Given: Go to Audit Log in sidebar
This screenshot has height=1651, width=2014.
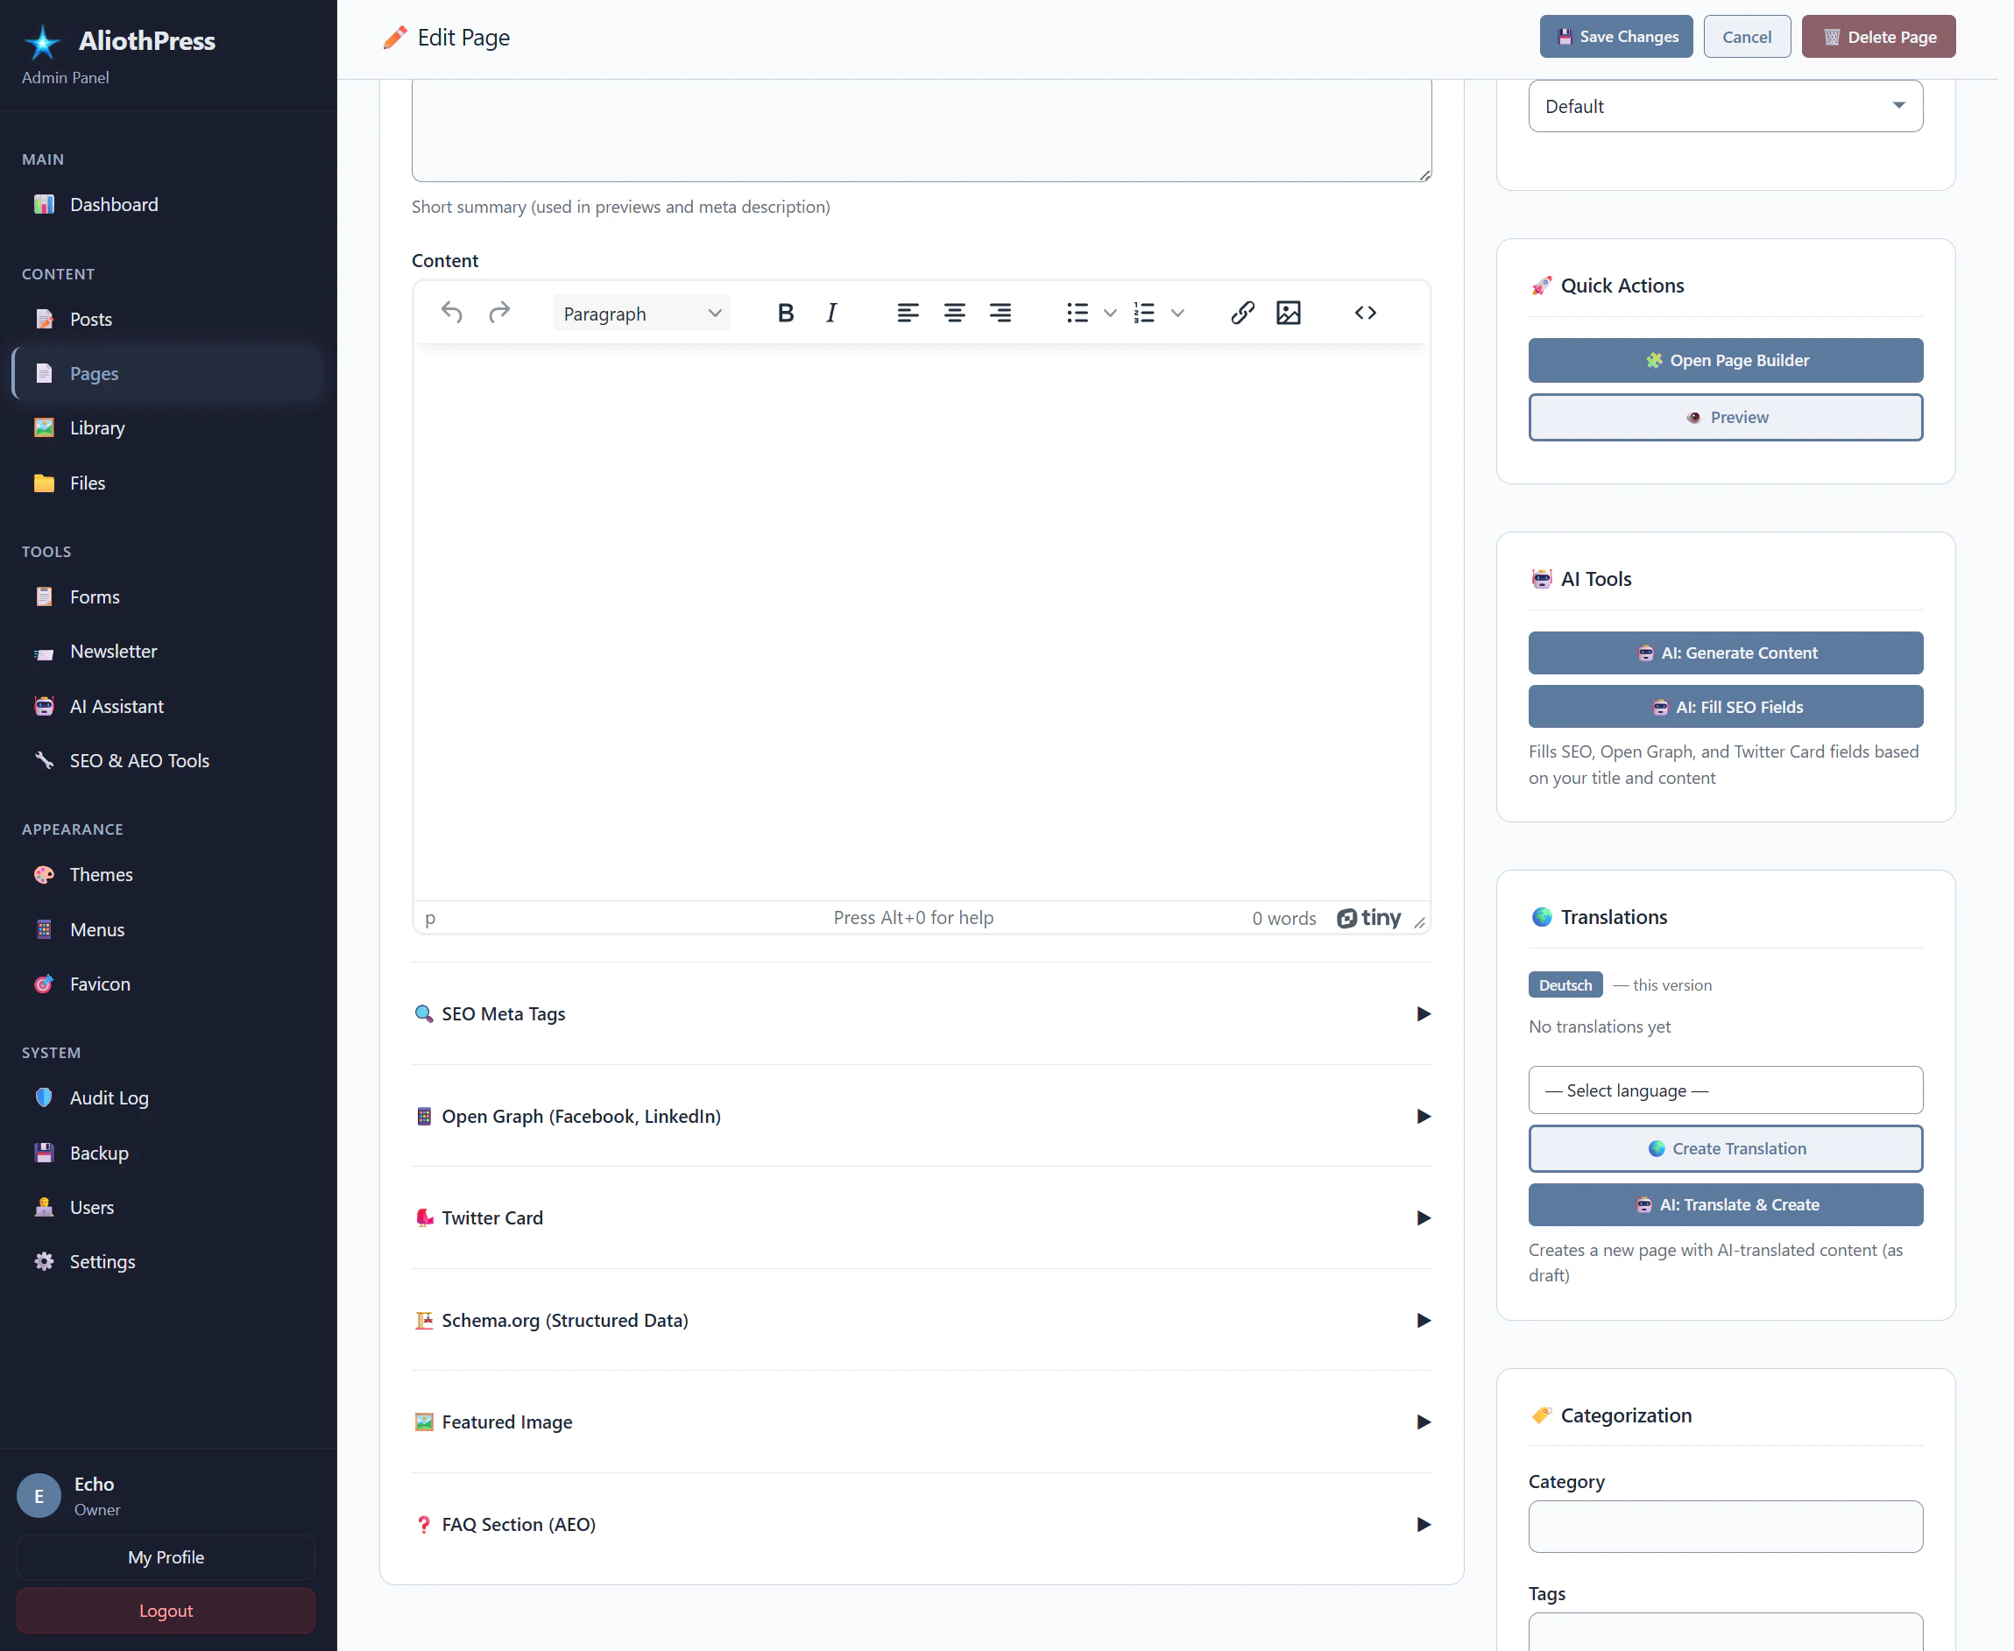Looking at the screenshot, I should [109, 1098].
